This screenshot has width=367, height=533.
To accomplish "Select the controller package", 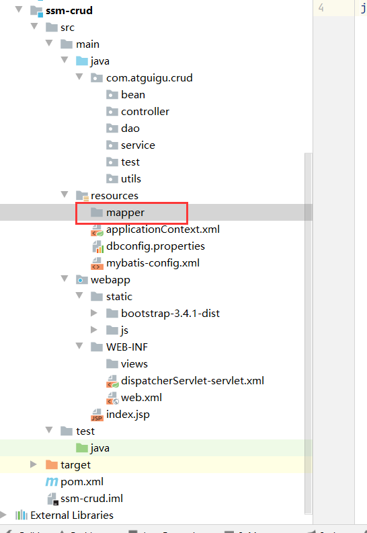I will tap(138, 112).
